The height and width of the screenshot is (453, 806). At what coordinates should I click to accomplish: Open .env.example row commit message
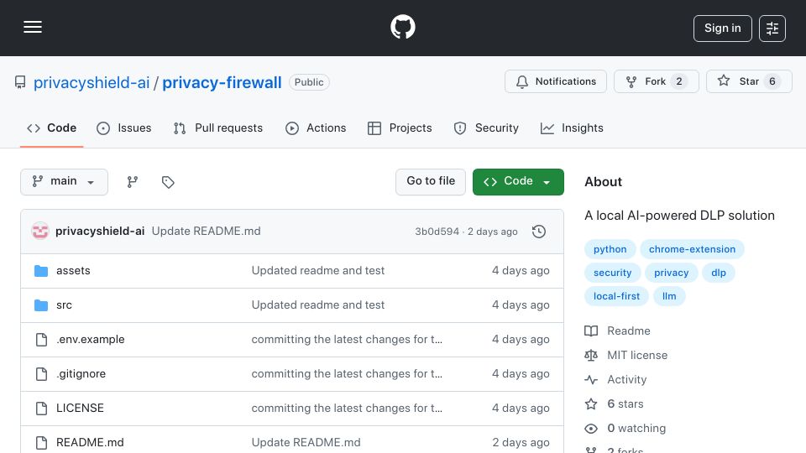(347, 340)
